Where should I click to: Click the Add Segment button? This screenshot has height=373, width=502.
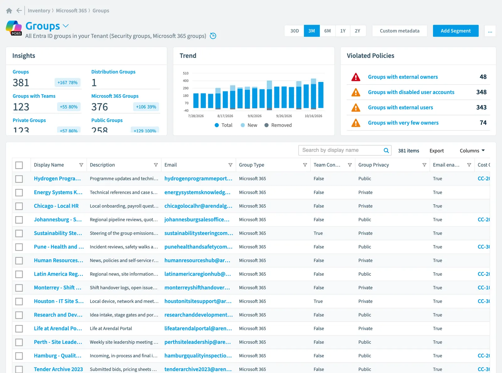click(x=456, y=31)
